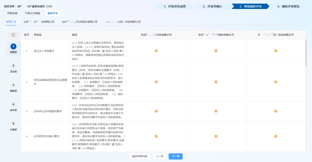The width and height of the screenshot is (312, 162).
Task: Go to wizard step 3、智能辅助评审
Action: pyautogui.click(x=250, y=6)
